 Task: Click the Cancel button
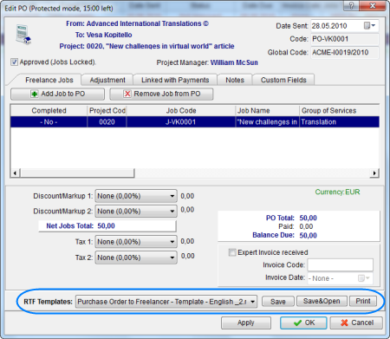356,323
